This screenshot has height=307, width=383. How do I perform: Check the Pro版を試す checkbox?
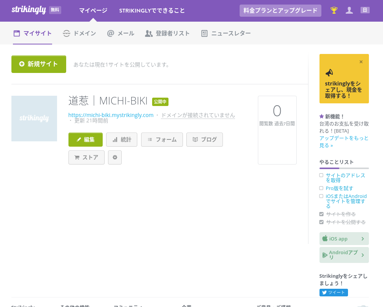[321, 188]
